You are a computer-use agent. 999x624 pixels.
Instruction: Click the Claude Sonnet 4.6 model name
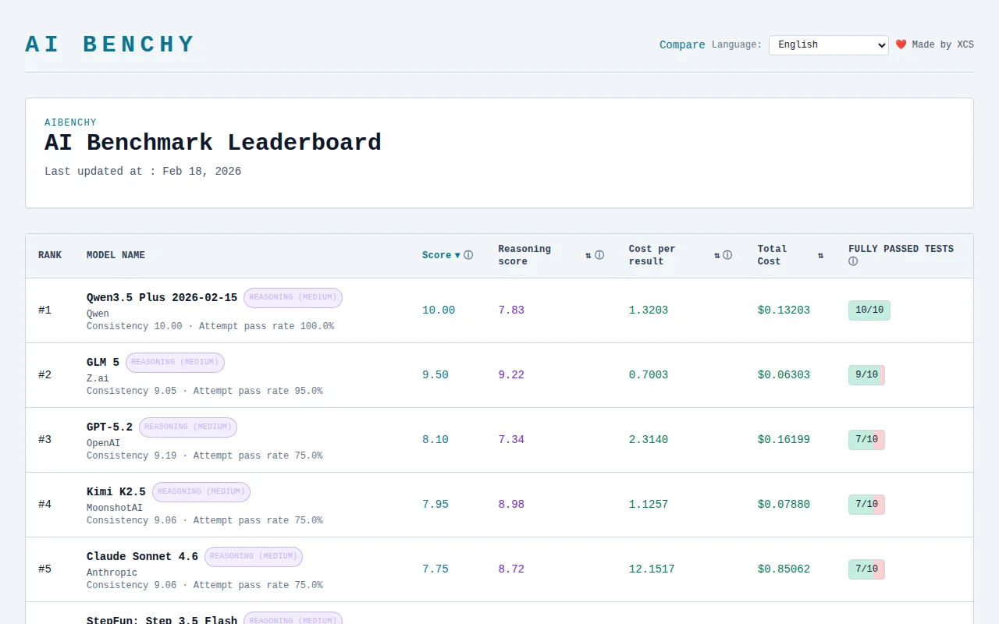(x=142, y=556)
